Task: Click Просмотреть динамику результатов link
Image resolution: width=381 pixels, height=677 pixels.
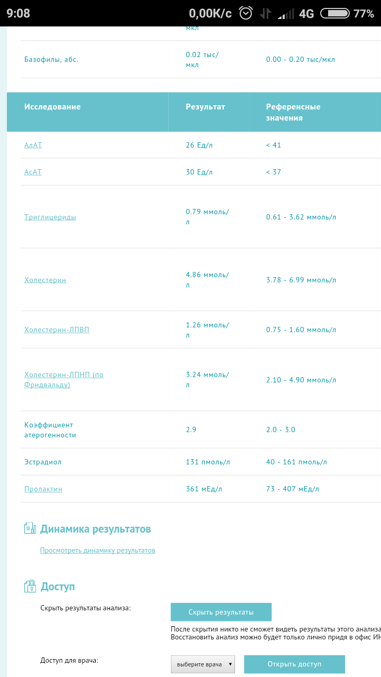Action: point(98,551)
